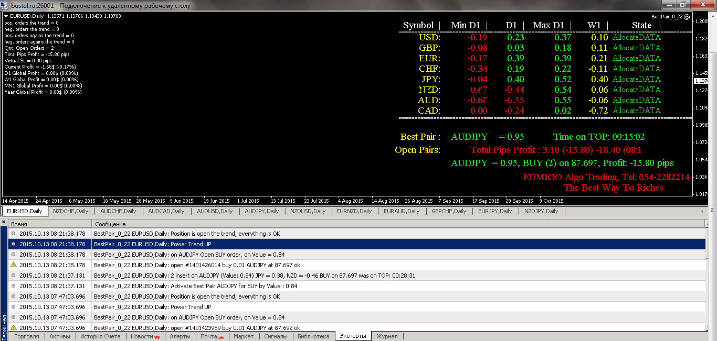The image size is (717, 341).
Task: Click timestamp 2015.10.13 08:21:37.131 of the '2 insert' row
Action: [x=52, y=276]
